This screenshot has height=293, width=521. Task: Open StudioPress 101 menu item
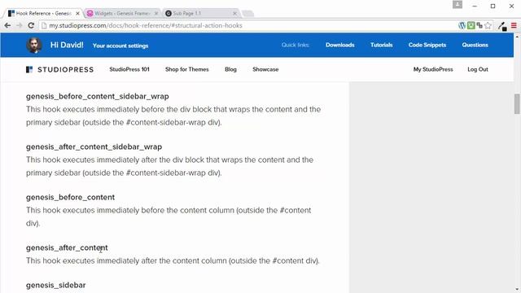(129, 69)
